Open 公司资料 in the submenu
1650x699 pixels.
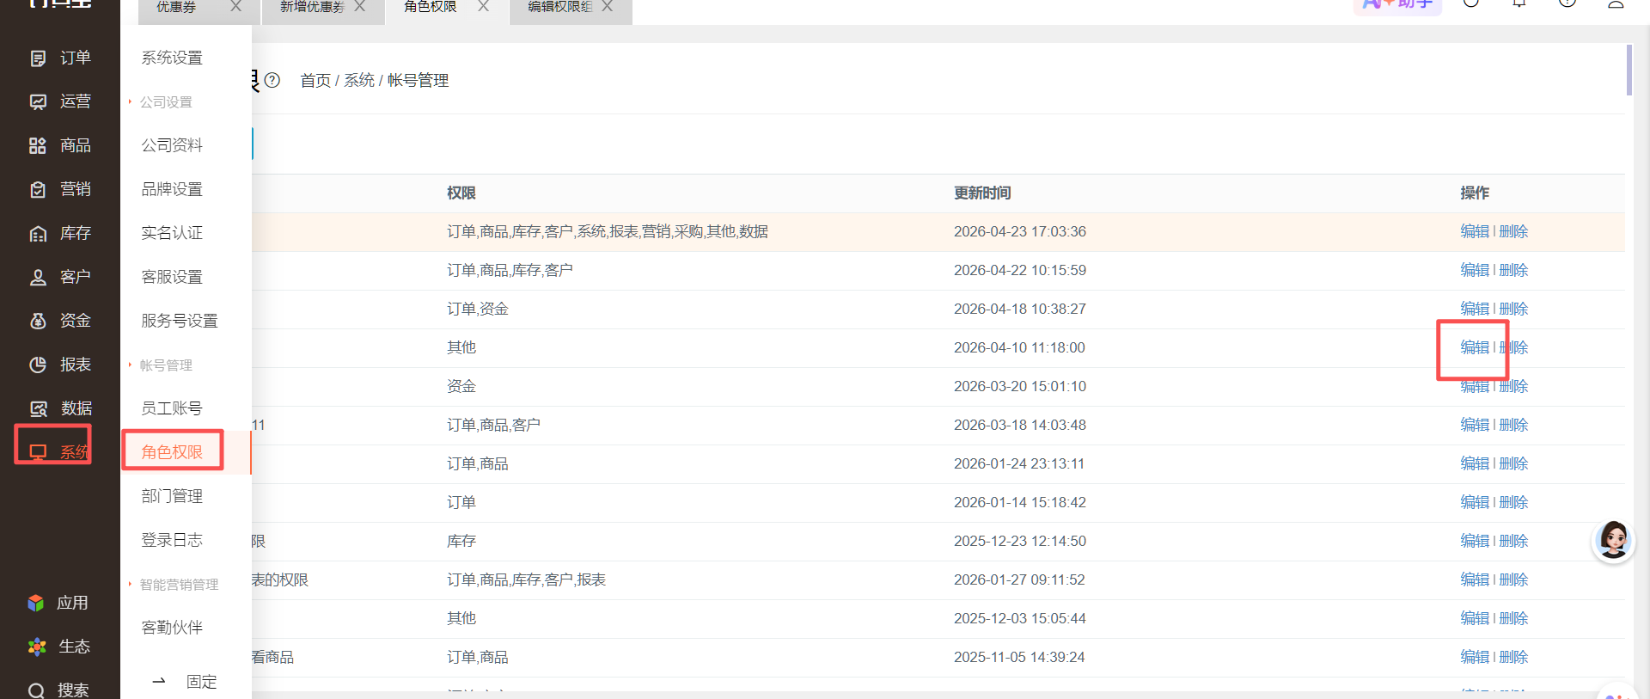(172, 145)
